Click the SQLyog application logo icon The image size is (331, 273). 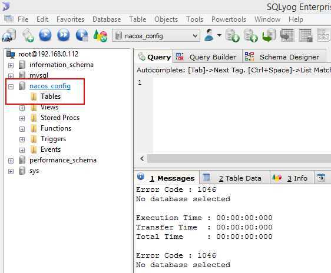(6, 6)
